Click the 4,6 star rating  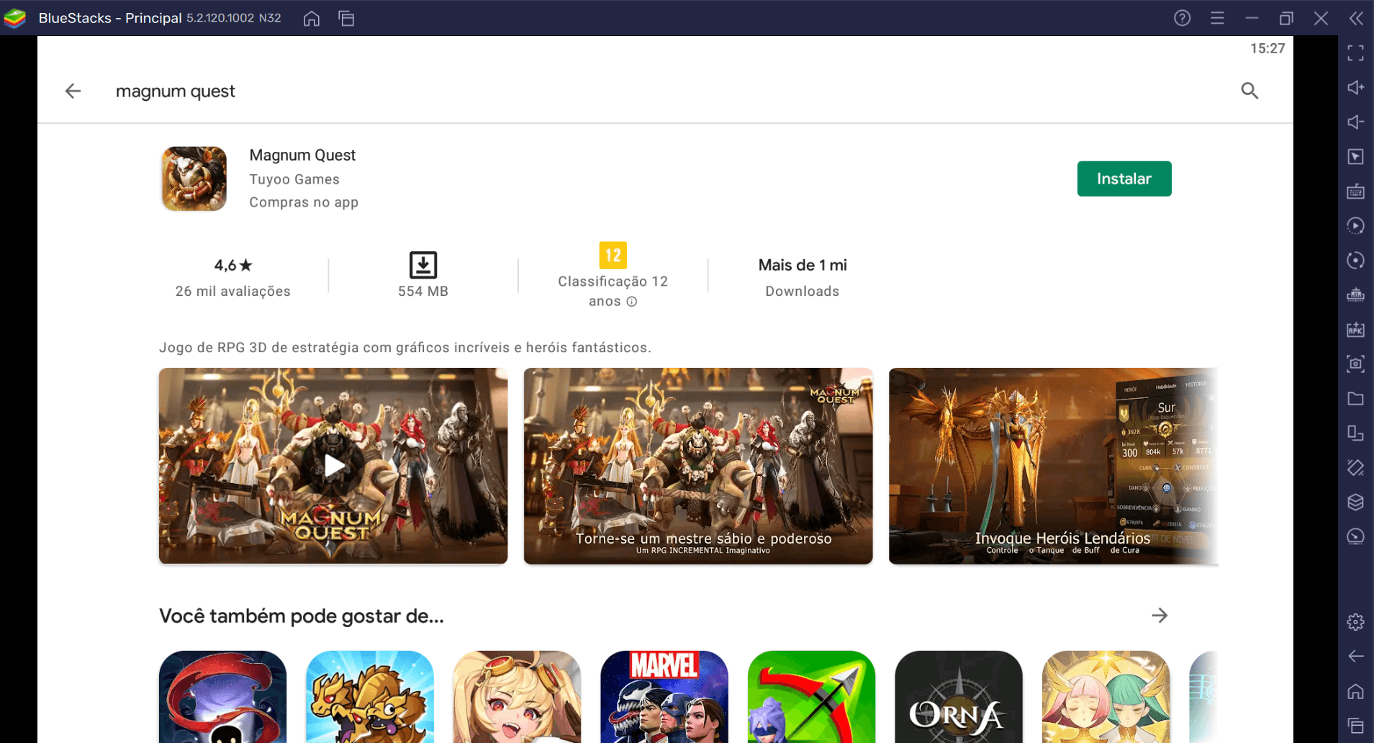pos(233,265)
